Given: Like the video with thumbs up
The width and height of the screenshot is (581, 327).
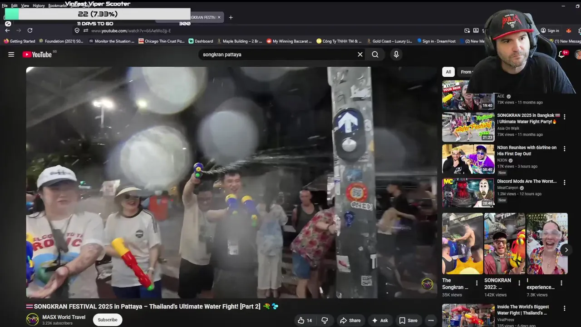Looking at the screenshot, I should [x=305, y=320].
